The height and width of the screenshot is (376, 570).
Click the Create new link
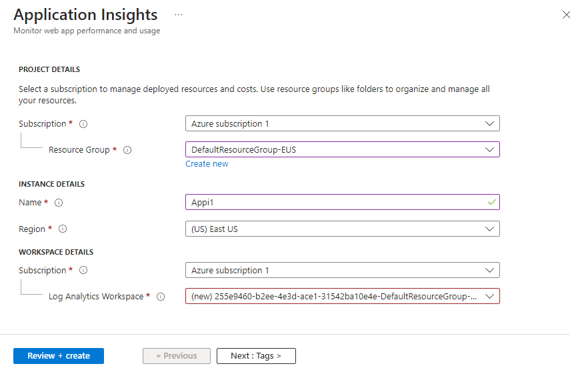tap(207, 164)
